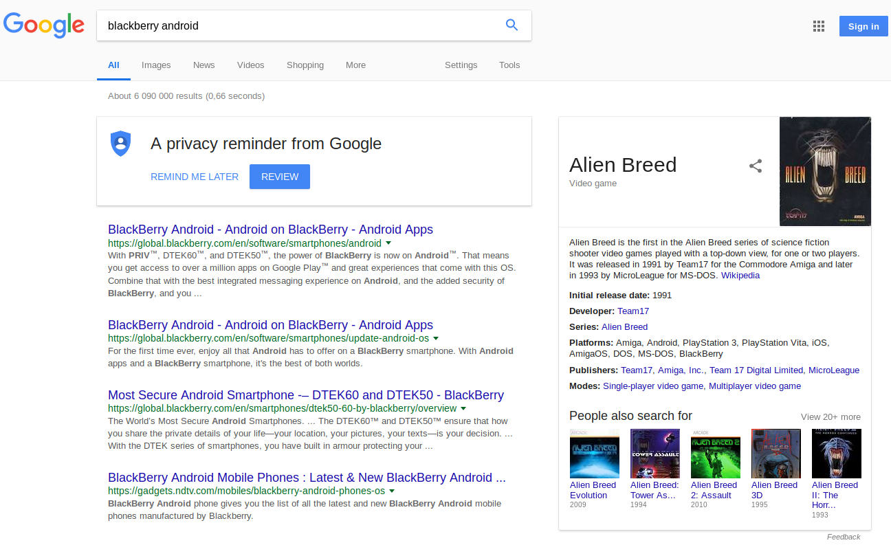Open the Most Secure Android Smartphone result
The width and height of the screenshot is (891, 545).
pos(306,395)
